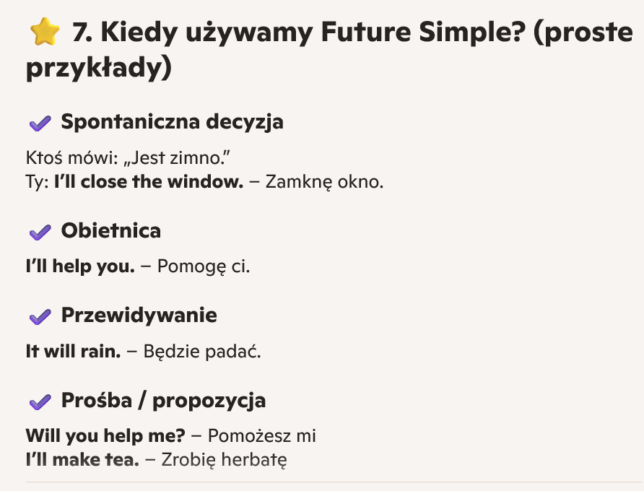The height and width of the screenshot is (491, 644).
Task: Click the bold phrase 'I'll close the window.'
Action: coord(149,182)
